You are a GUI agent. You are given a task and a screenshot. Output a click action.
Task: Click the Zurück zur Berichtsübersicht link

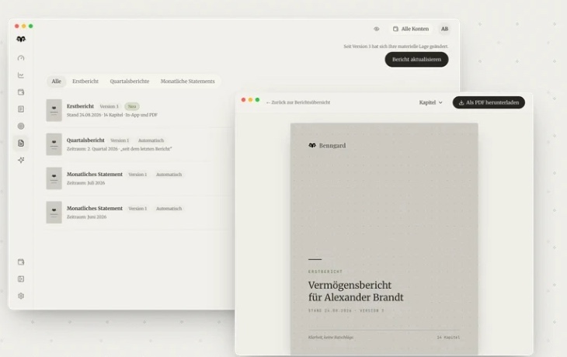pyautogui.click(x=298, y=102)
